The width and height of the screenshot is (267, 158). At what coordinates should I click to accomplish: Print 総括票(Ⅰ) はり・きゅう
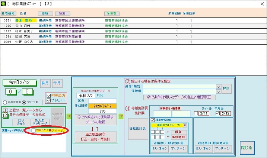pyautogui.click(x=159, y=149)
